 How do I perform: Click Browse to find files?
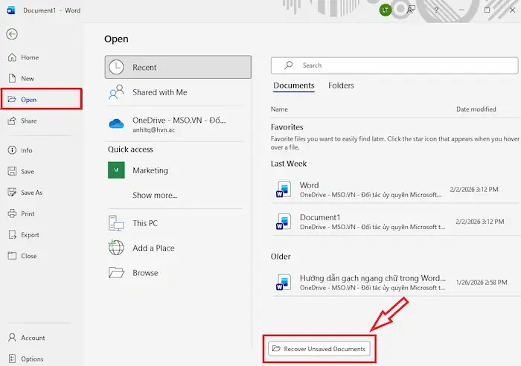click(145, 273)
